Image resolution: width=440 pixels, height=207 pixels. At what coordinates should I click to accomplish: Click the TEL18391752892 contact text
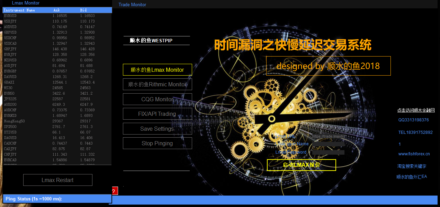coord(415,132)
